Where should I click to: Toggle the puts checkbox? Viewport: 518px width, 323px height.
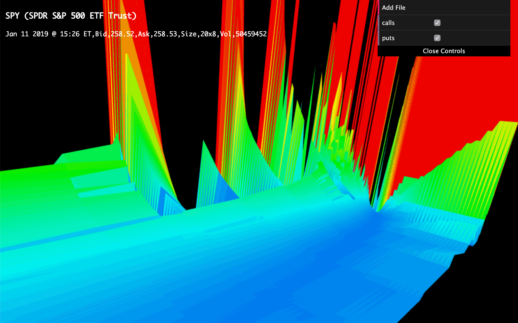click(x=437, y=38)
